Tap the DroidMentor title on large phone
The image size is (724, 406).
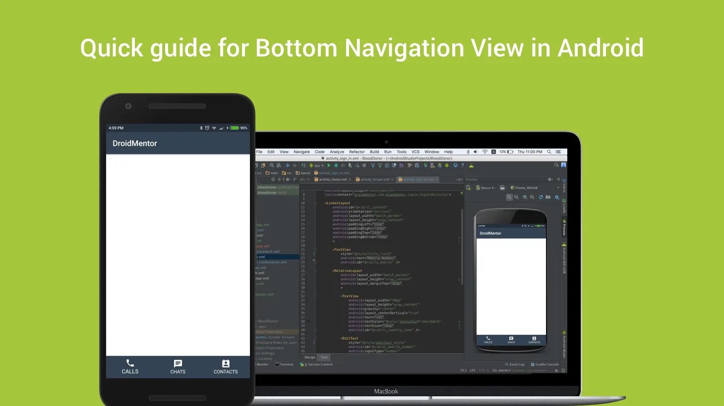[135, 143]
